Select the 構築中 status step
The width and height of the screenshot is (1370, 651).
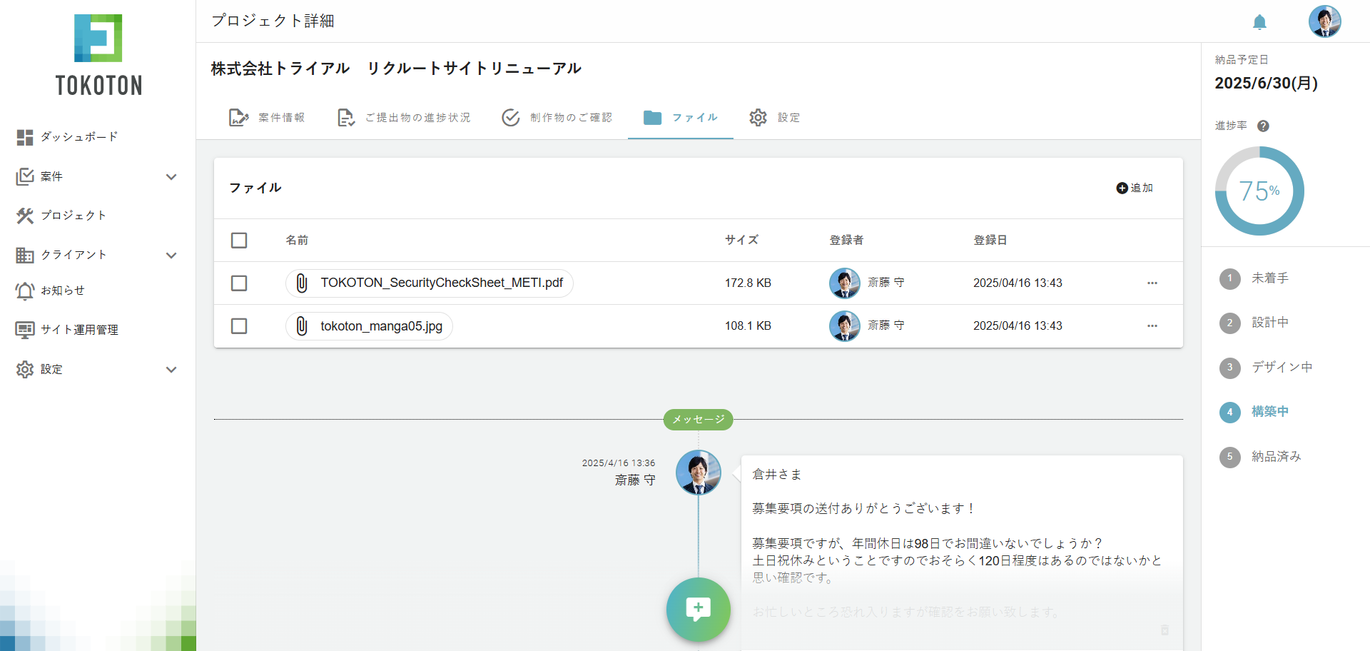coord(1269,412)
